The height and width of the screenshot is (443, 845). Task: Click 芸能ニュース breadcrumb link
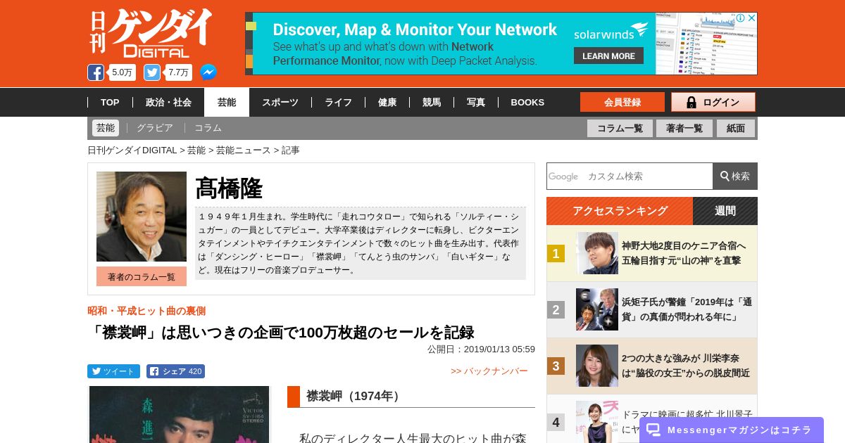point(243,150)
